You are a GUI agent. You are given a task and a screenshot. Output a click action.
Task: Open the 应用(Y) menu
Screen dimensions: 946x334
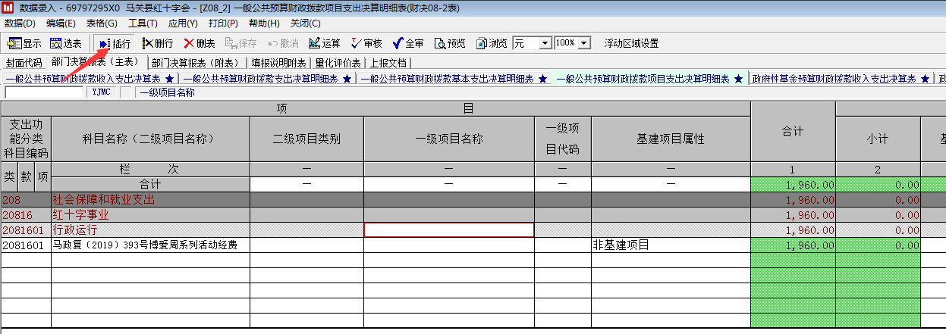tap(183, 23)
